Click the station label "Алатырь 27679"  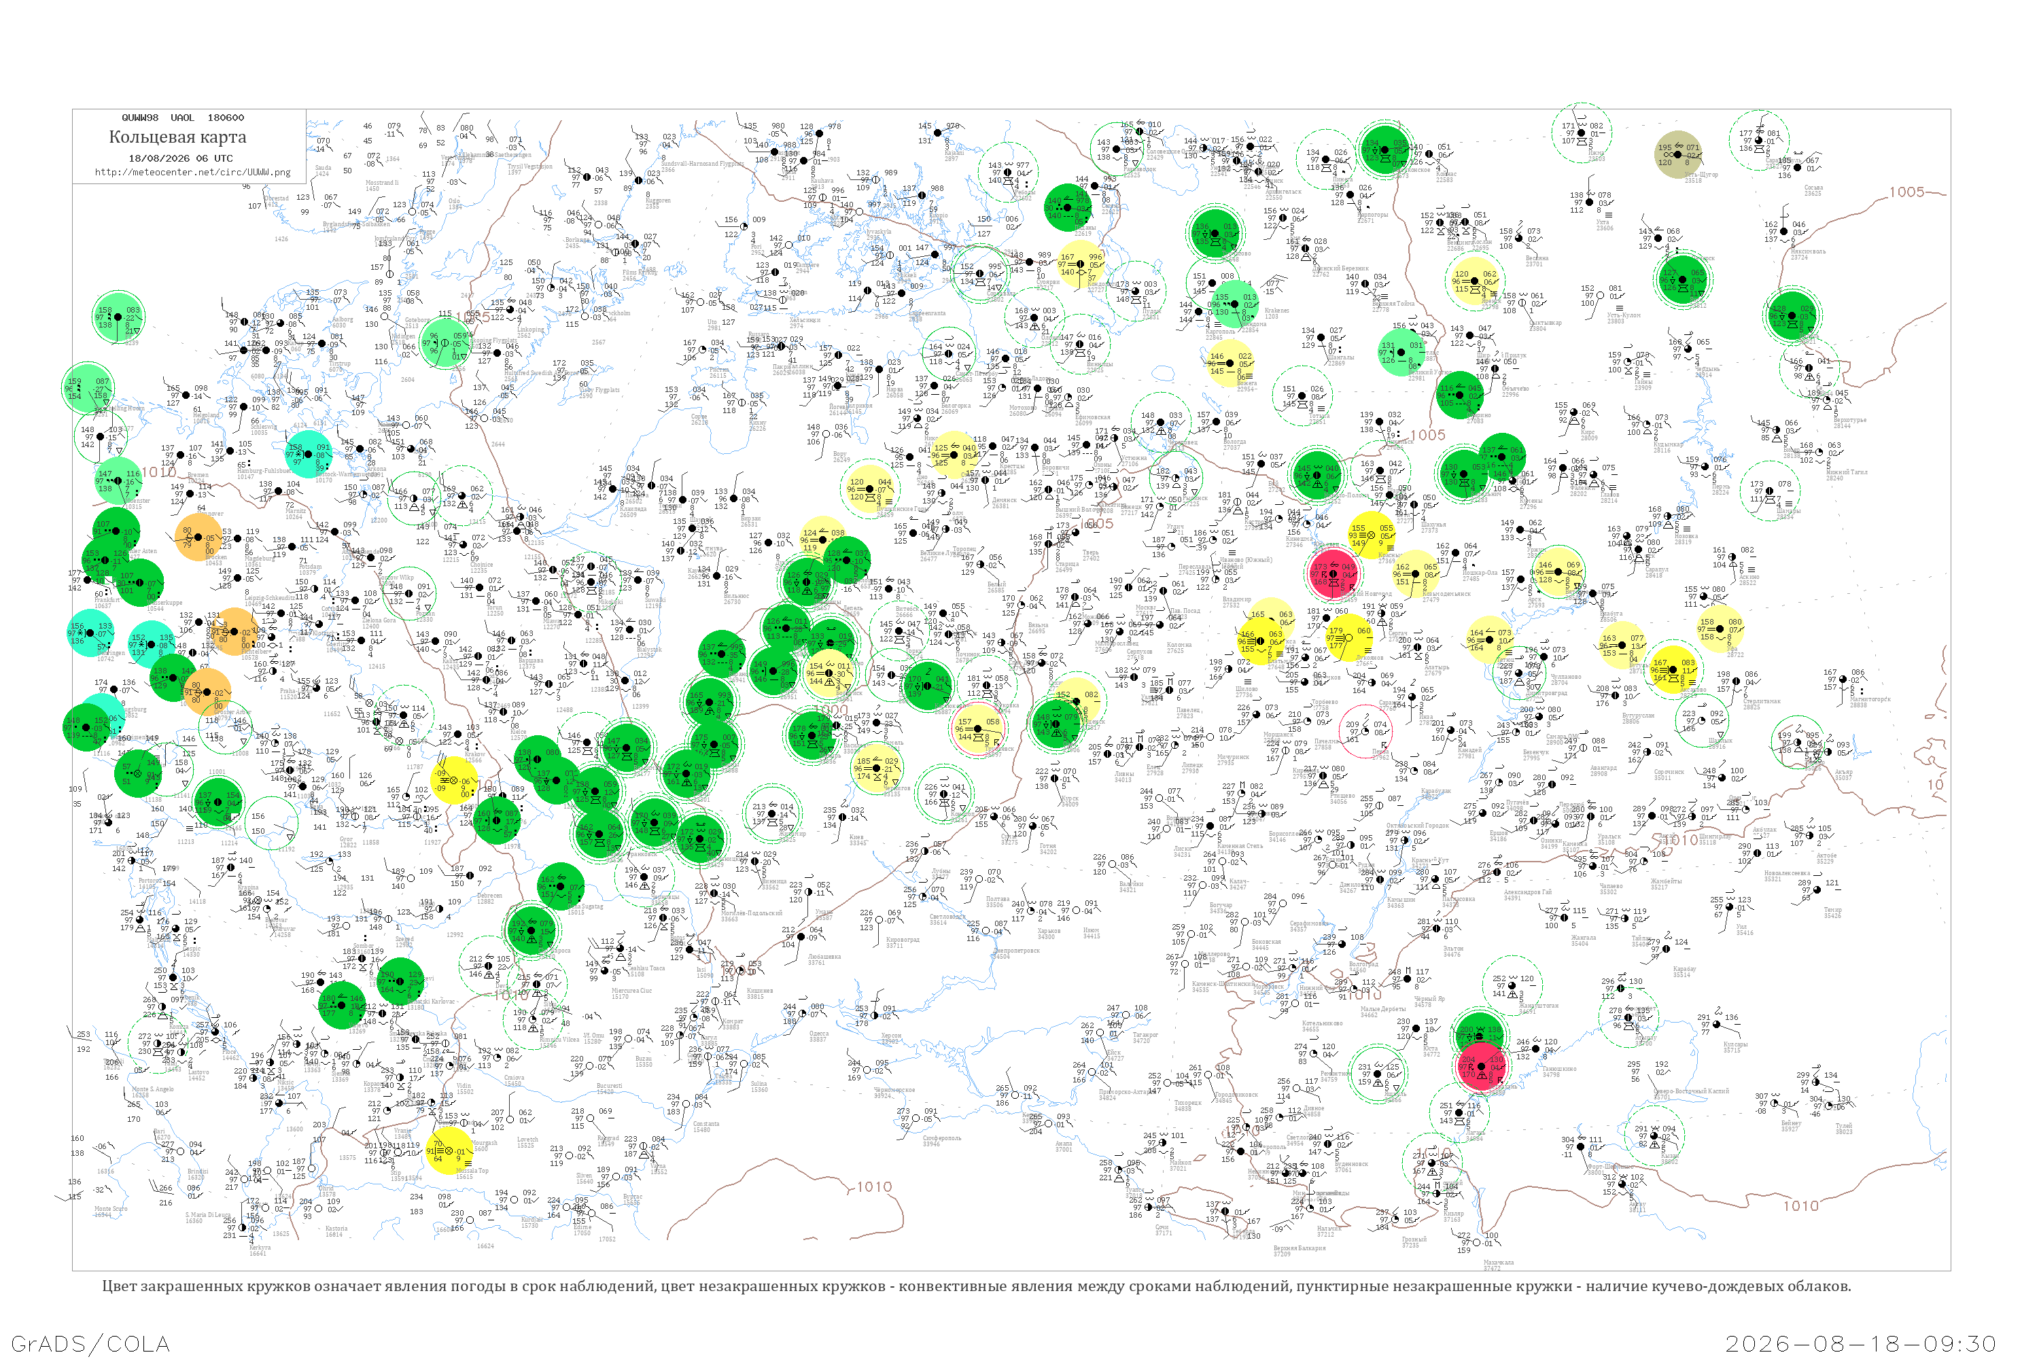(1437, 670)
